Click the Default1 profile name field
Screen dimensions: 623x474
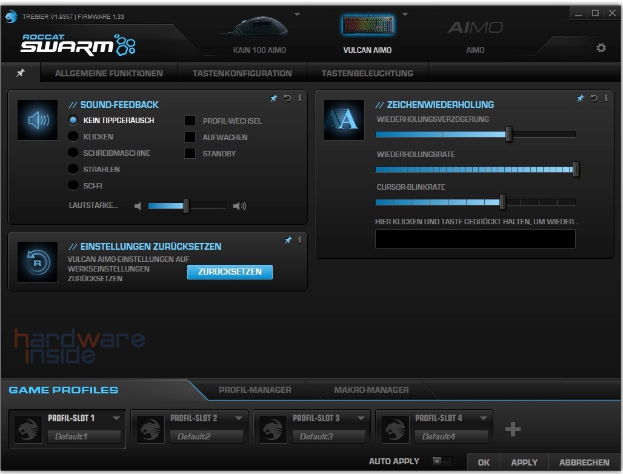tap(84, 436)
